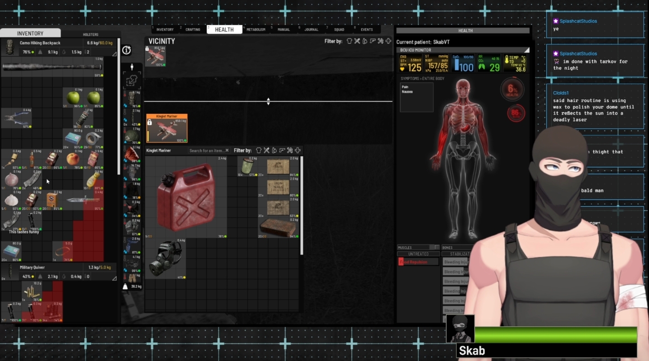Viewport: 649px width, 361px height.
Task: Click the Muscles view button
Action: [418, 247]
